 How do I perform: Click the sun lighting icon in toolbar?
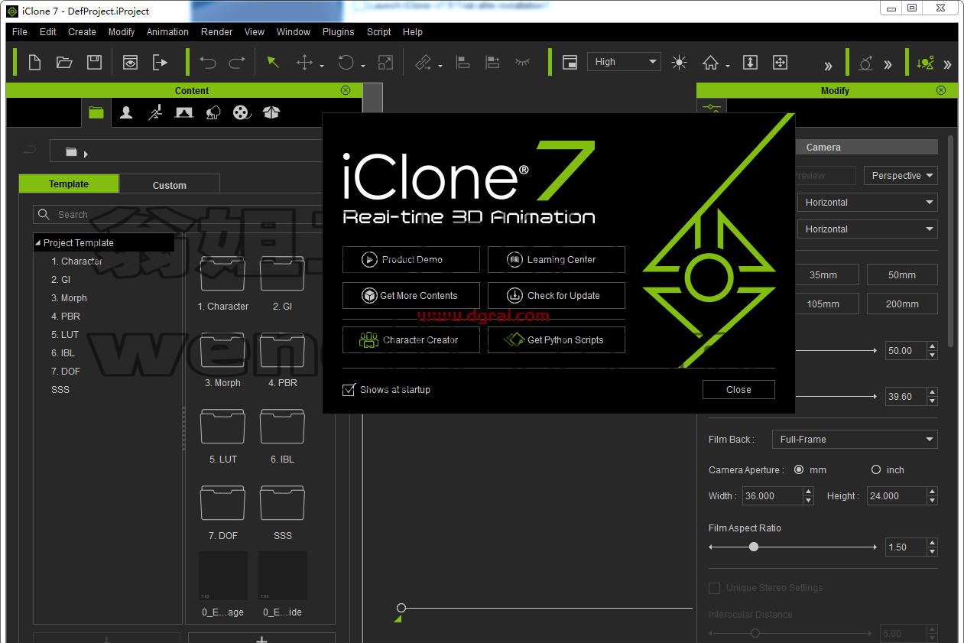679,63
